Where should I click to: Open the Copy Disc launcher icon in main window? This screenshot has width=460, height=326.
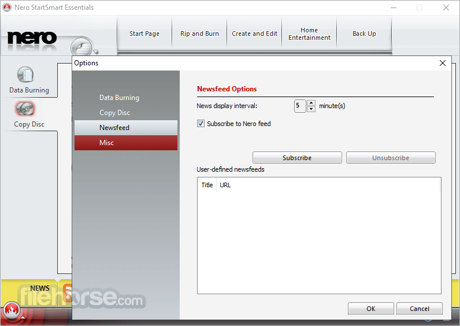click(25, 109)
